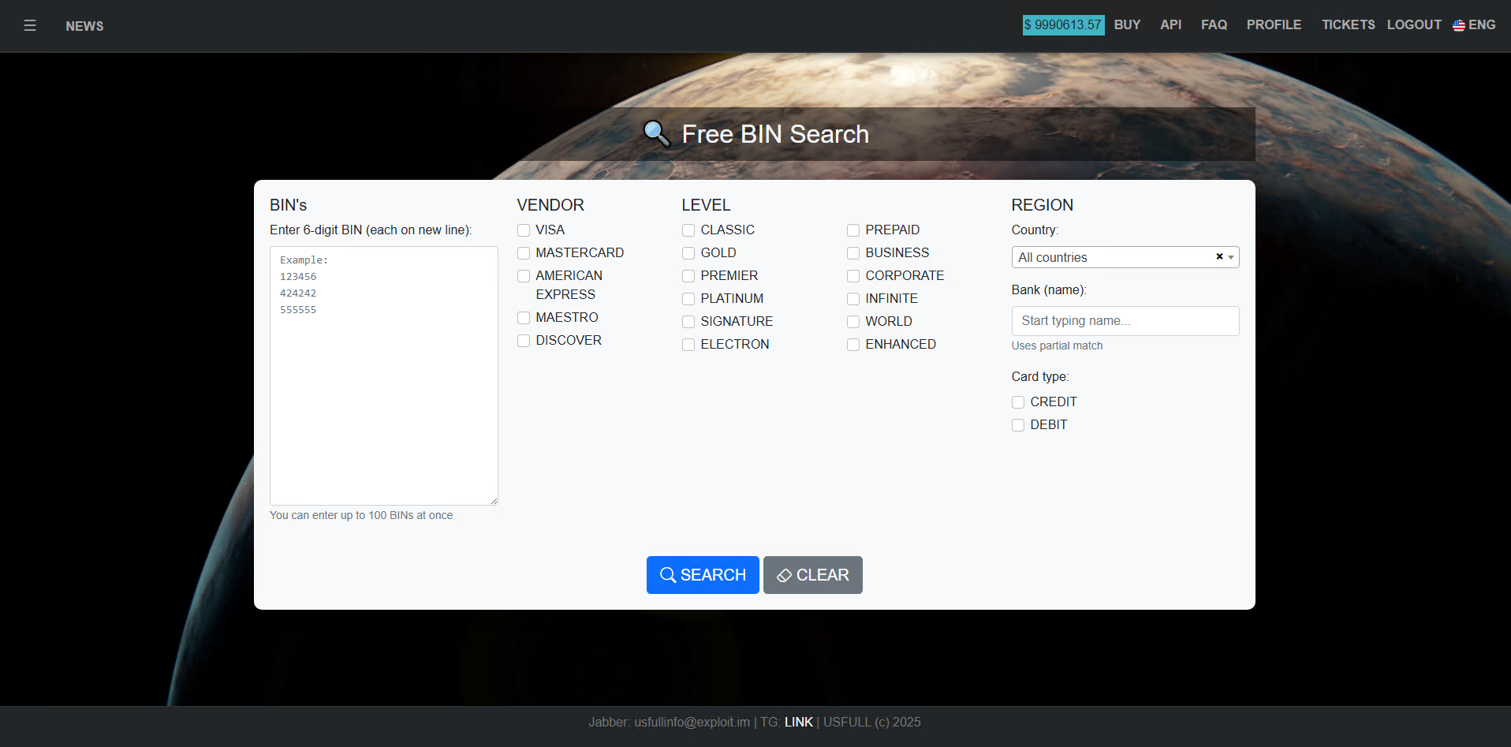Click the 'Uses partial match' hint

[x=1058, y=345]
